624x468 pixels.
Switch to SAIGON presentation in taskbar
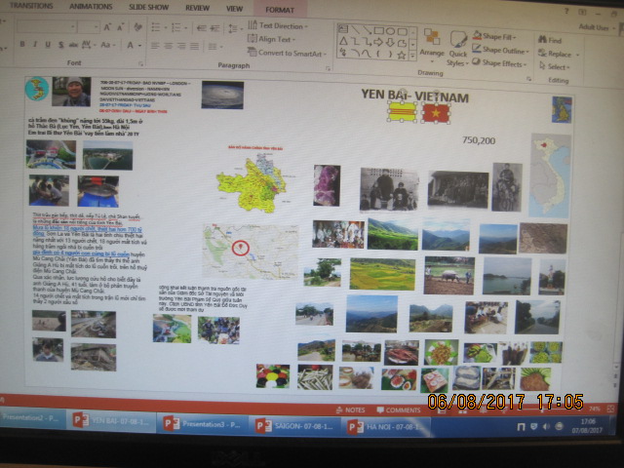295,426
